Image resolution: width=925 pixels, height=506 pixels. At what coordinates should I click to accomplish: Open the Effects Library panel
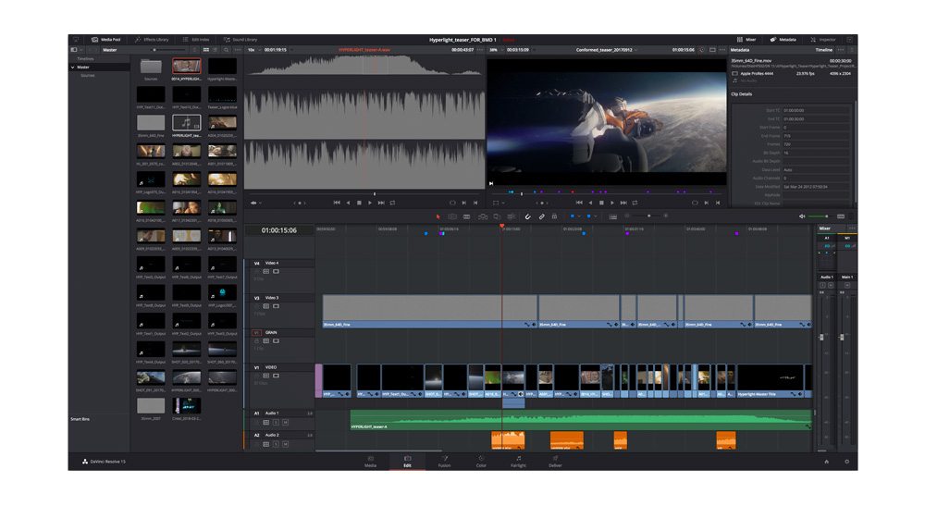152,40
